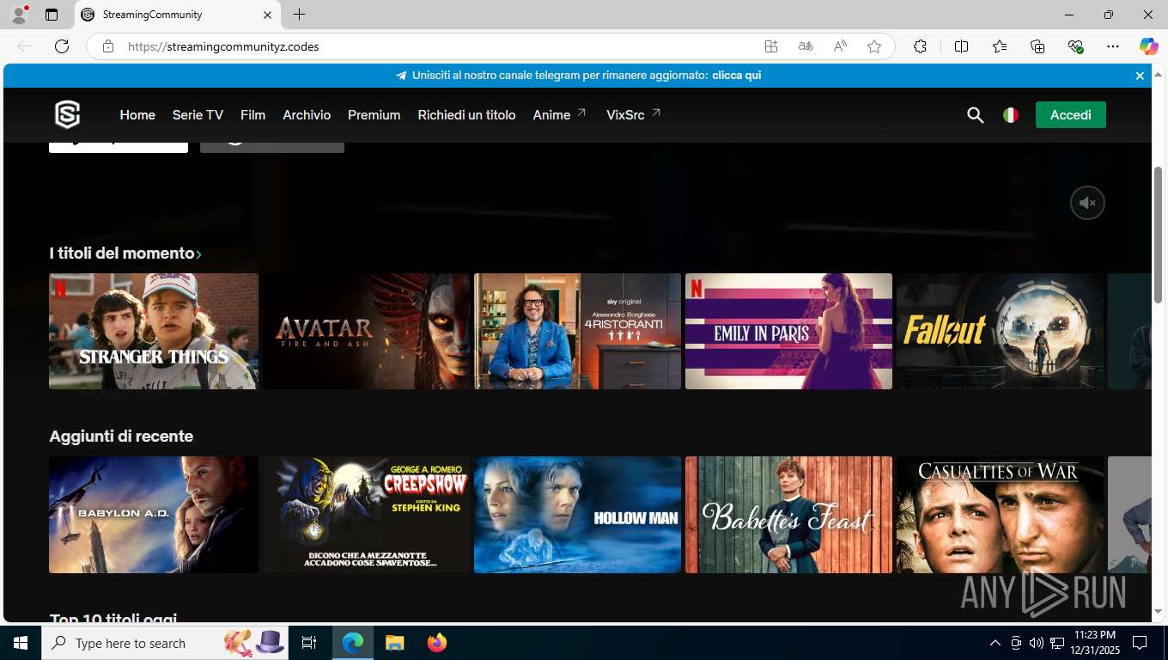
Task: Open the browser apps grid icon in address bar
Action: click(x=771, y=46)
